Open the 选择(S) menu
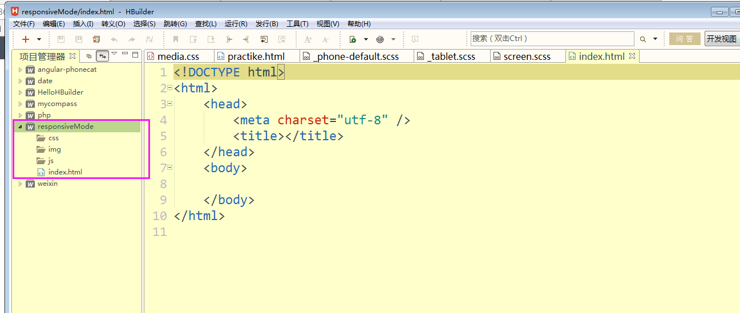The height and width of the screenshot is (313, 740). coord(144,23)
